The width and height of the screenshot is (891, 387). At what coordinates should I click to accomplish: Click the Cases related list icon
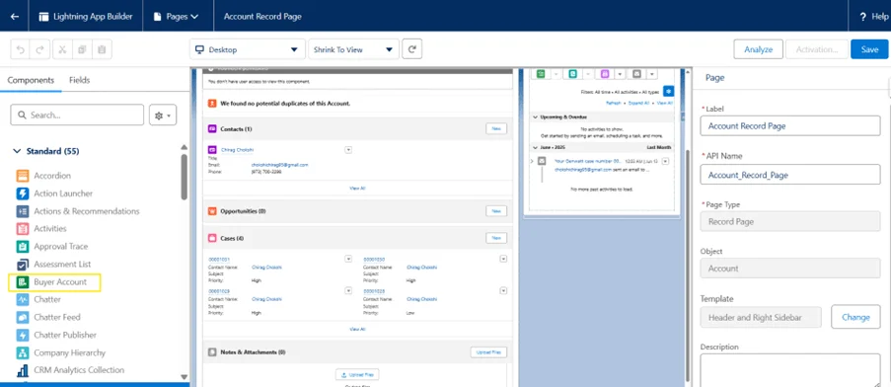[x=212, y=238]
